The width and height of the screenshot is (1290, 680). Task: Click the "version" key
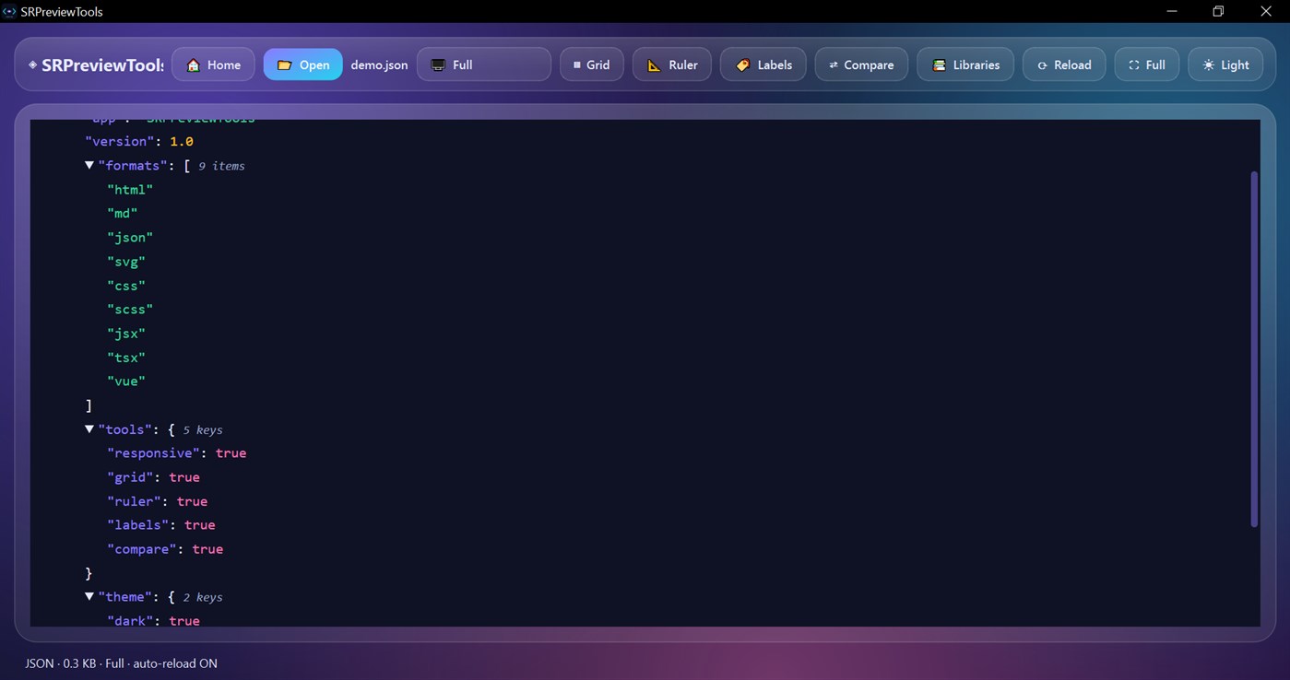pos(120,141)
